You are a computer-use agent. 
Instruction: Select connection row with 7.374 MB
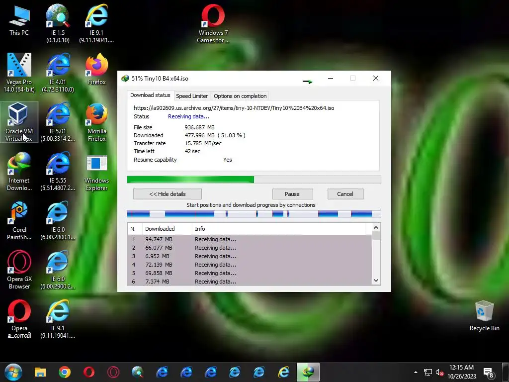click(250, 282)
